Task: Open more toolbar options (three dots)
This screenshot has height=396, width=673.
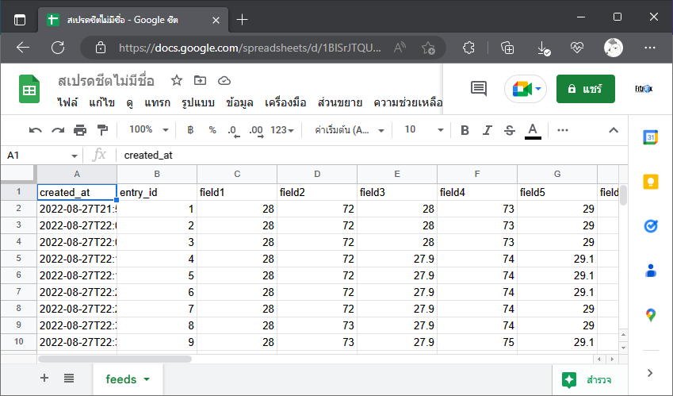Action: (562, 130)
